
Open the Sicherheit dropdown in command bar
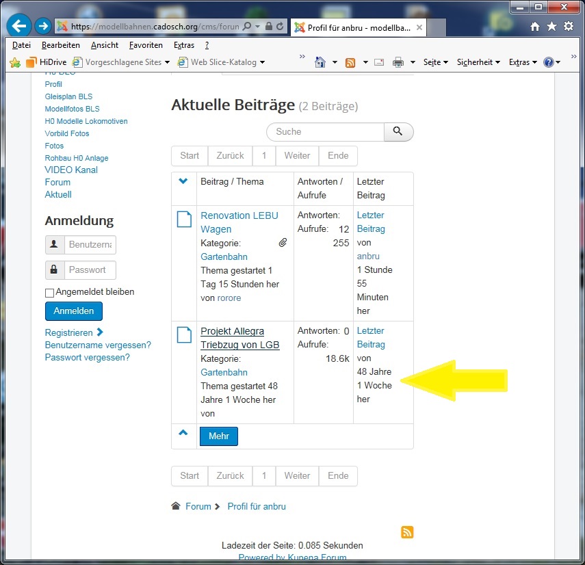[478, 62]
